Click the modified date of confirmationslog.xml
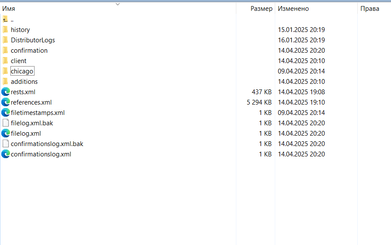 pos(301,154)
